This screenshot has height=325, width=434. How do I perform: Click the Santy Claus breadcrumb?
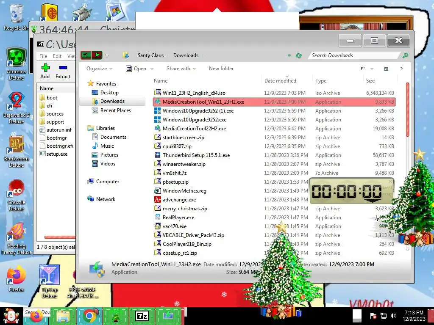[x=150, y=55]
